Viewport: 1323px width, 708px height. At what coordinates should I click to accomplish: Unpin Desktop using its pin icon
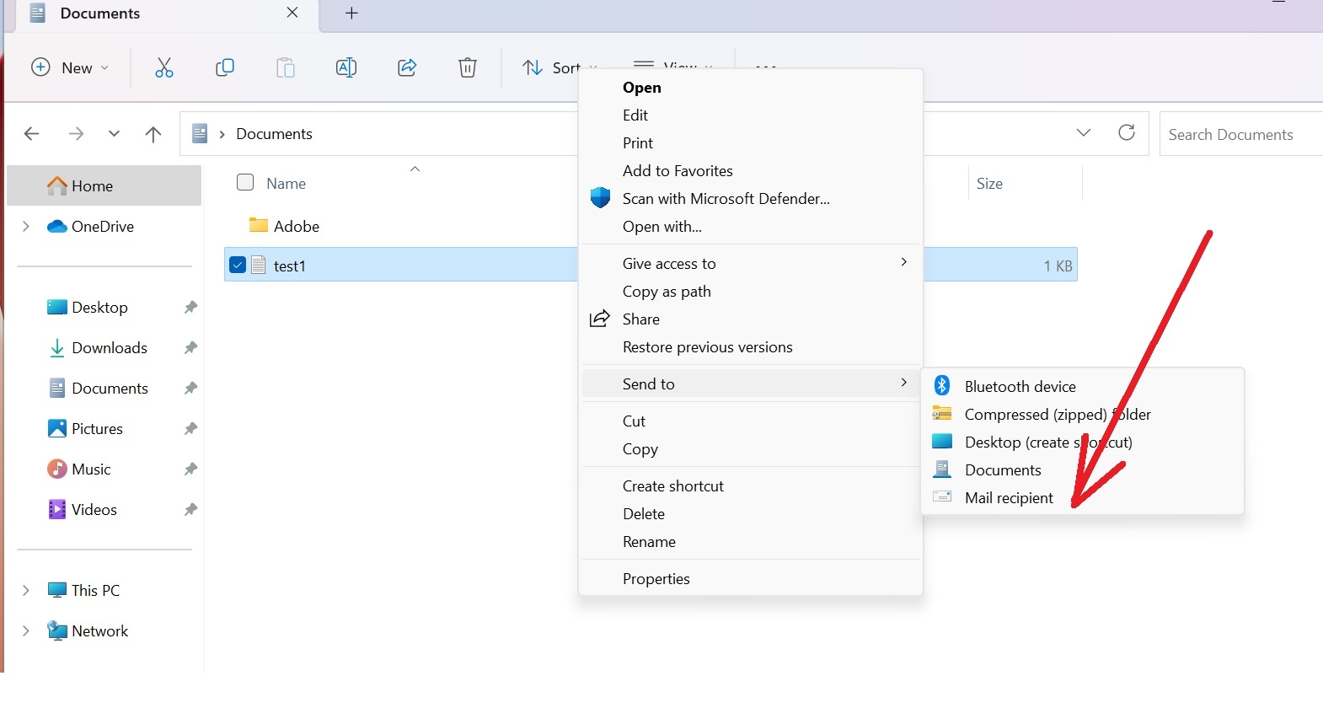[191, 307]
